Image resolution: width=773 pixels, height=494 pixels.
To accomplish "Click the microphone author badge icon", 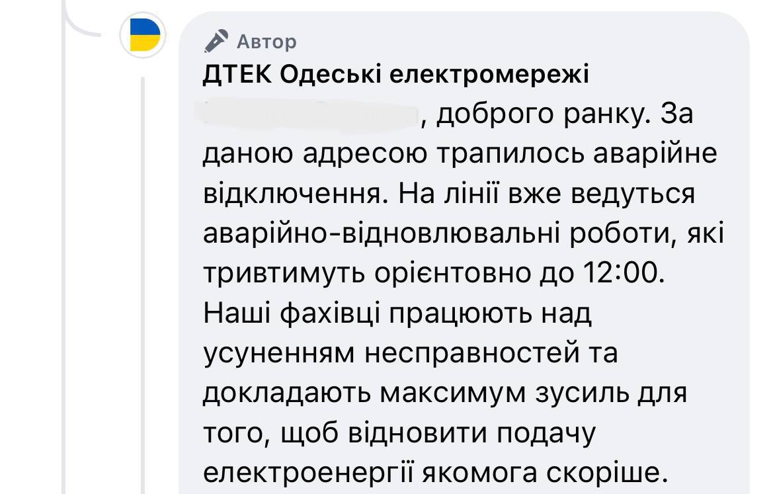I will 216,42.
